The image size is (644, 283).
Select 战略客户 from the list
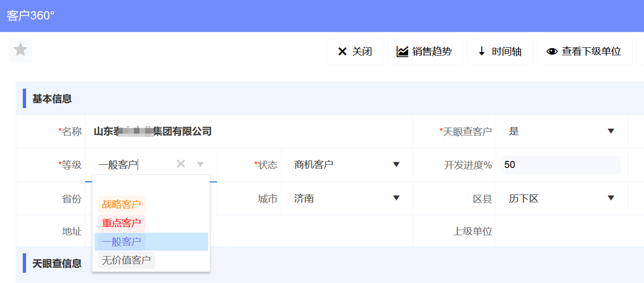pyautogui.click(x=121, y=204)
